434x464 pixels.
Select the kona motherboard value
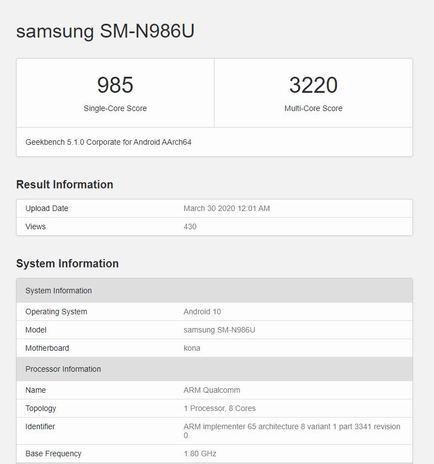pos(192,348)
